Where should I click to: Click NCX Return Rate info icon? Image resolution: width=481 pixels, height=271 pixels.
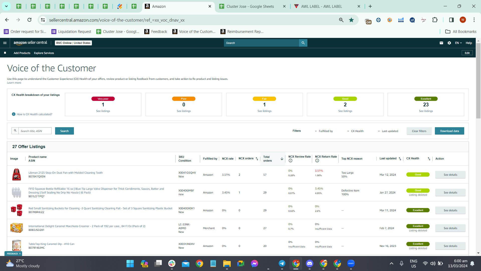[317, 161]
